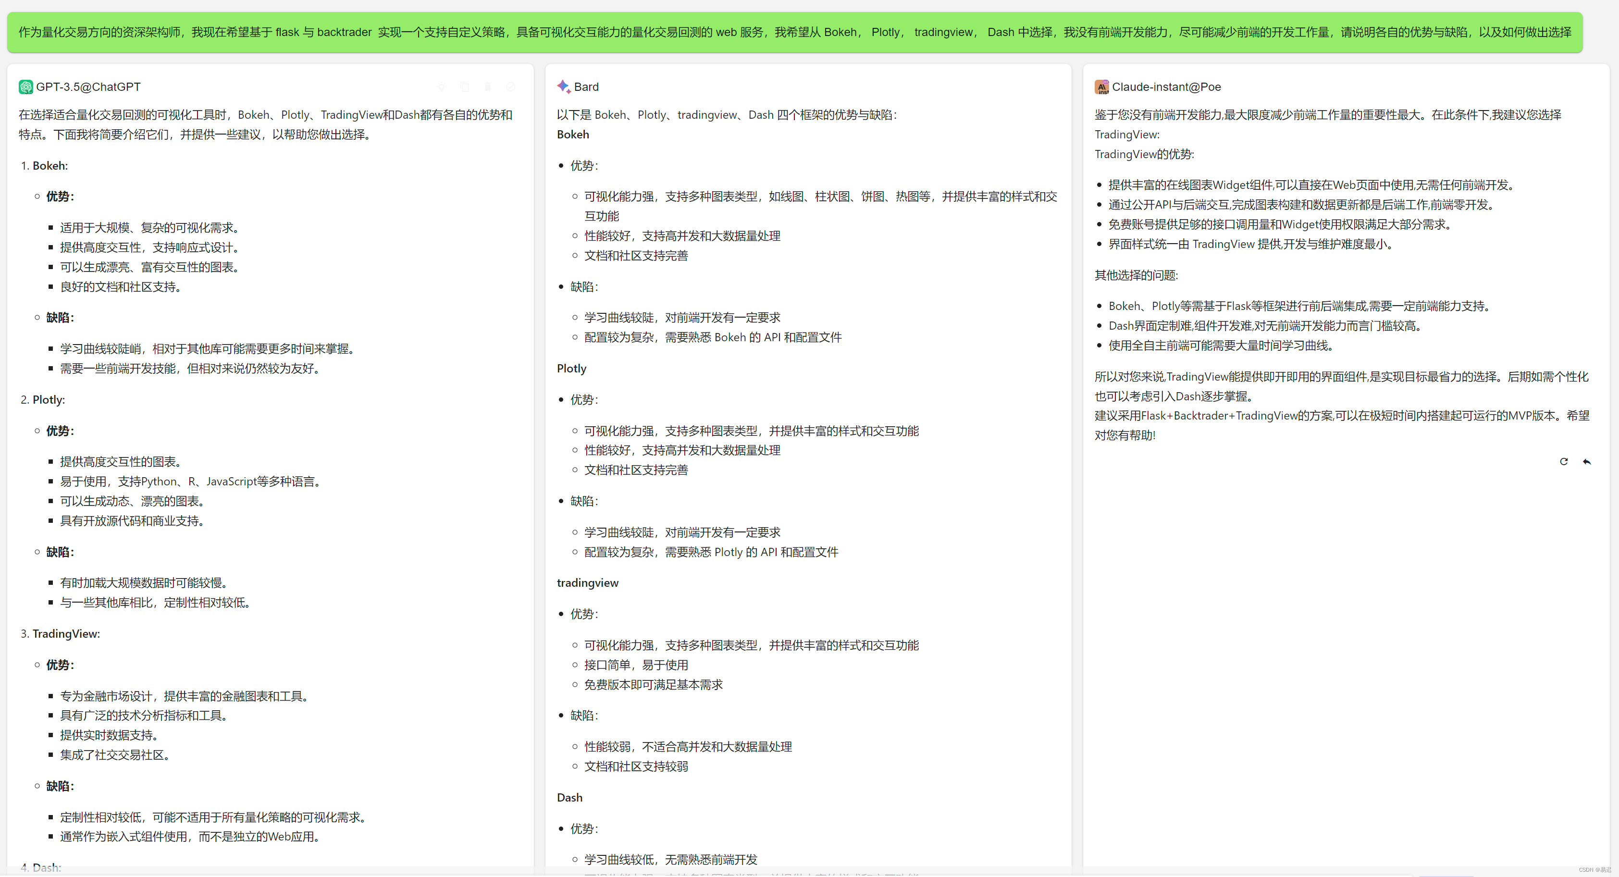1619x877 pixels.
Task: Click the green ChatGPT logo icon
Action: coord(26,87)
